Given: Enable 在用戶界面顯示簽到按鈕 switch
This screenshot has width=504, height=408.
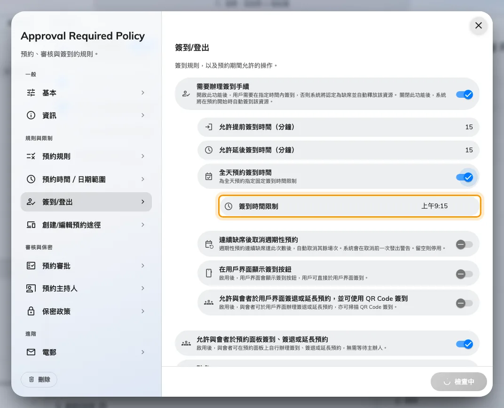Looking at the screenshot, I should 464,274.
